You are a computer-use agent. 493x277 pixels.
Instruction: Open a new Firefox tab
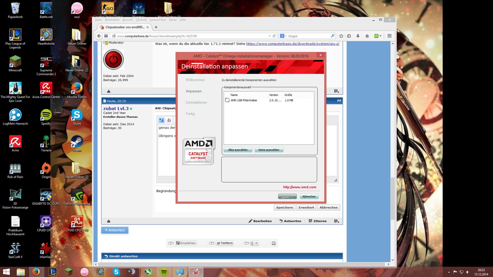[x=156, y=27]
